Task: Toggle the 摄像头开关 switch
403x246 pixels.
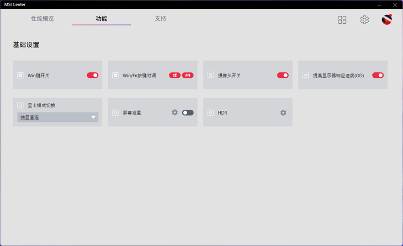Action: pos(283,75)
